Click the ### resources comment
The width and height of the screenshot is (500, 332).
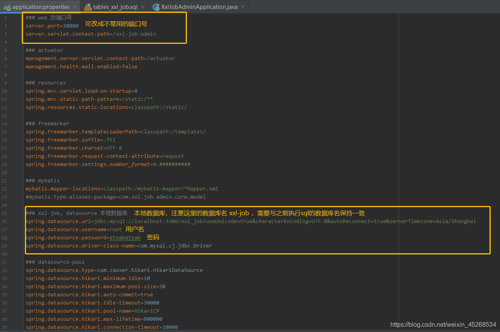click(x=46, y=83)
